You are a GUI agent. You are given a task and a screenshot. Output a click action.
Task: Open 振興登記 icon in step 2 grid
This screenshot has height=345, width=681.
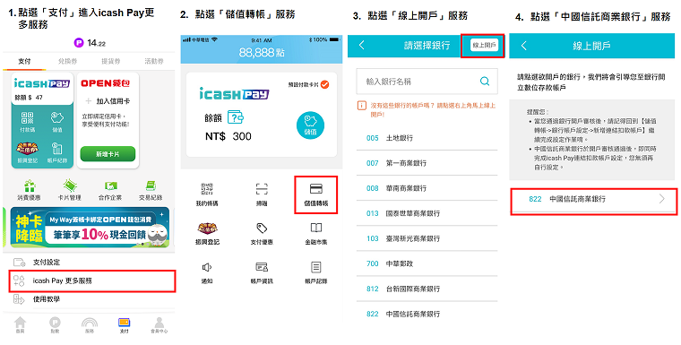click(x=207, y=229)
